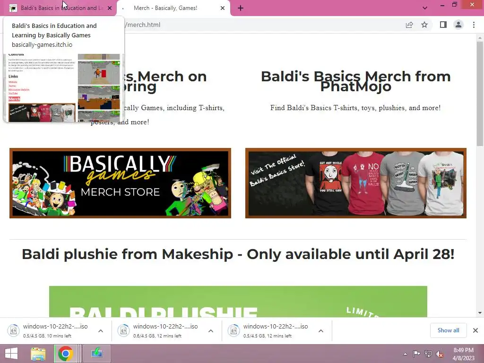Click the network icon in system tray

click(x=428, y=354)
